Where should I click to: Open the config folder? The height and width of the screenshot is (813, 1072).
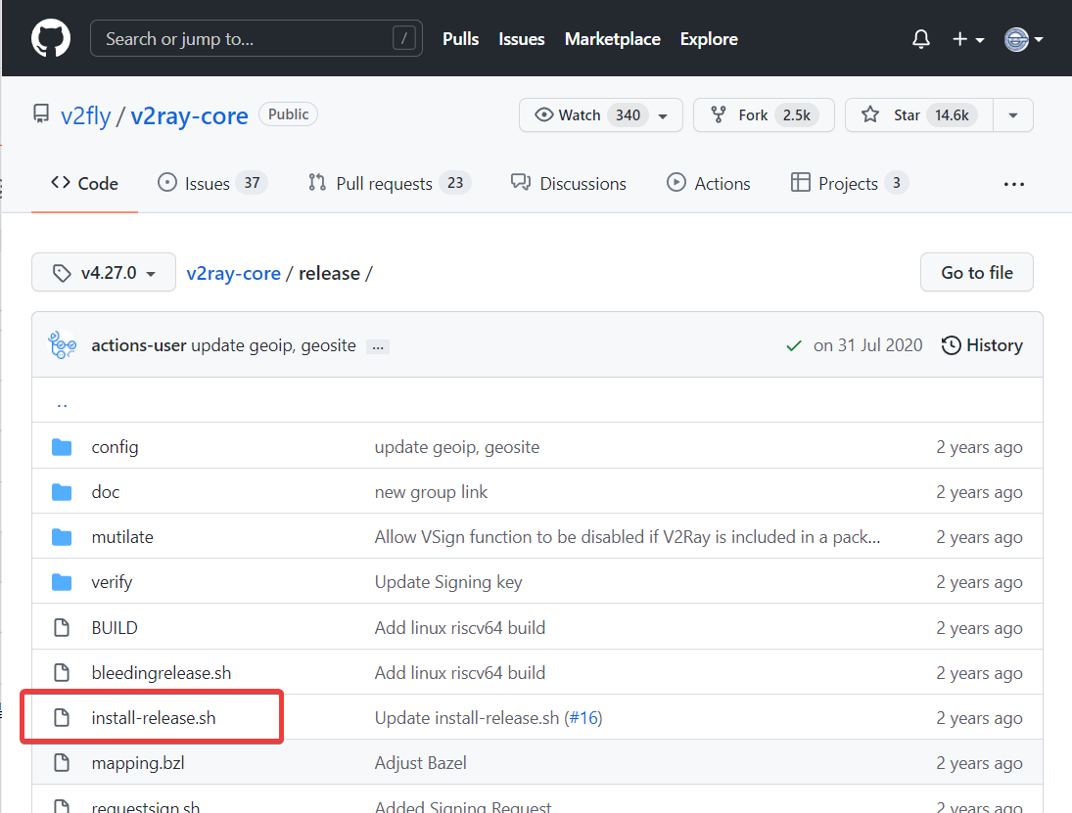(115, 447)
